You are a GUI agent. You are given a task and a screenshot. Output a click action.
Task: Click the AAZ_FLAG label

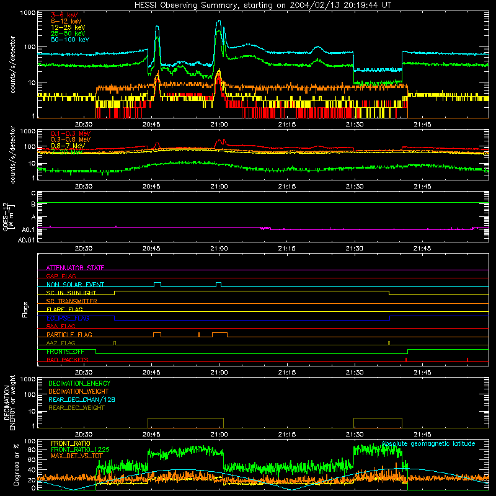[x=61, y=343]
